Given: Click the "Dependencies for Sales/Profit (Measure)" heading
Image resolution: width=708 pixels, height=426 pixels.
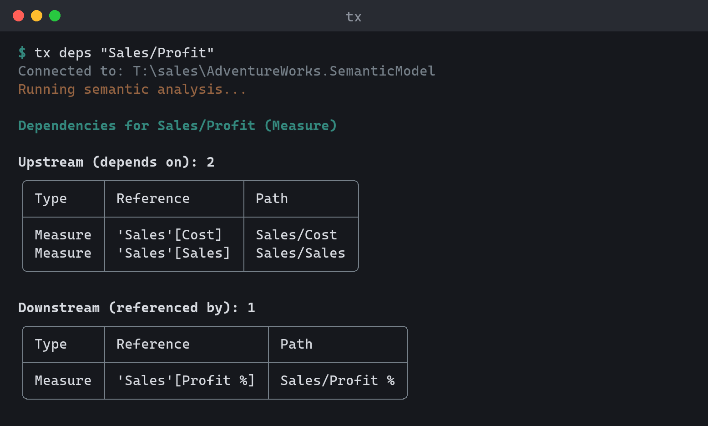Looking at the screenshot, I should point(177,126).
